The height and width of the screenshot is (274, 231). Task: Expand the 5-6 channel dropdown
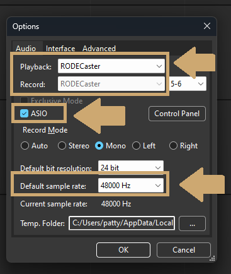pos(188,84)
